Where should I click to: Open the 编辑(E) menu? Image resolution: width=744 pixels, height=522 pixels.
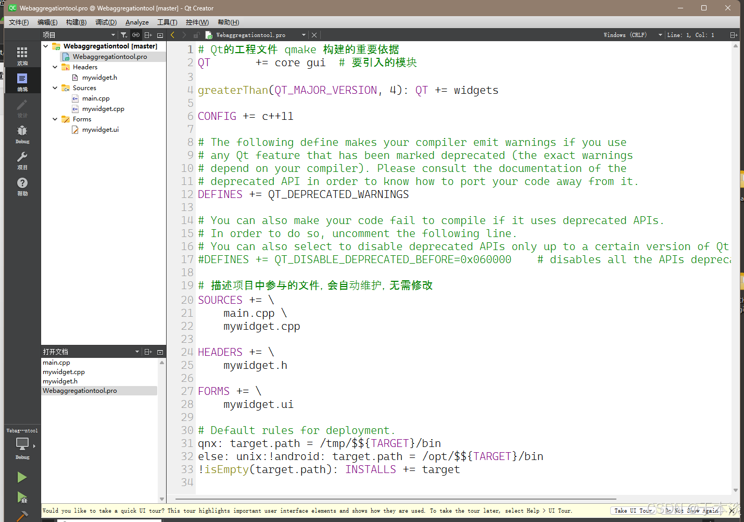click(x=47, y=22)
